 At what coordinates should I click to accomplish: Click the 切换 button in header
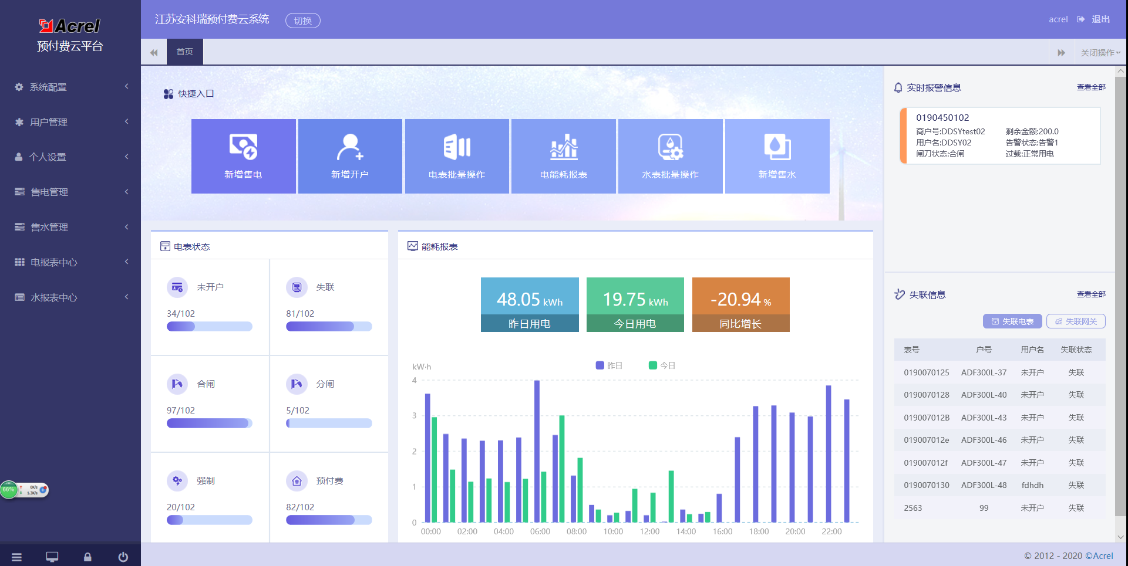click(x=302, y=21)
